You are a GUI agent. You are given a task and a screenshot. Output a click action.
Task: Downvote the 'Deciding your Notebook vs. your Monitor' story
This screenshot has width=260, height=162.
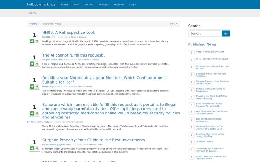tap(37, 86)
